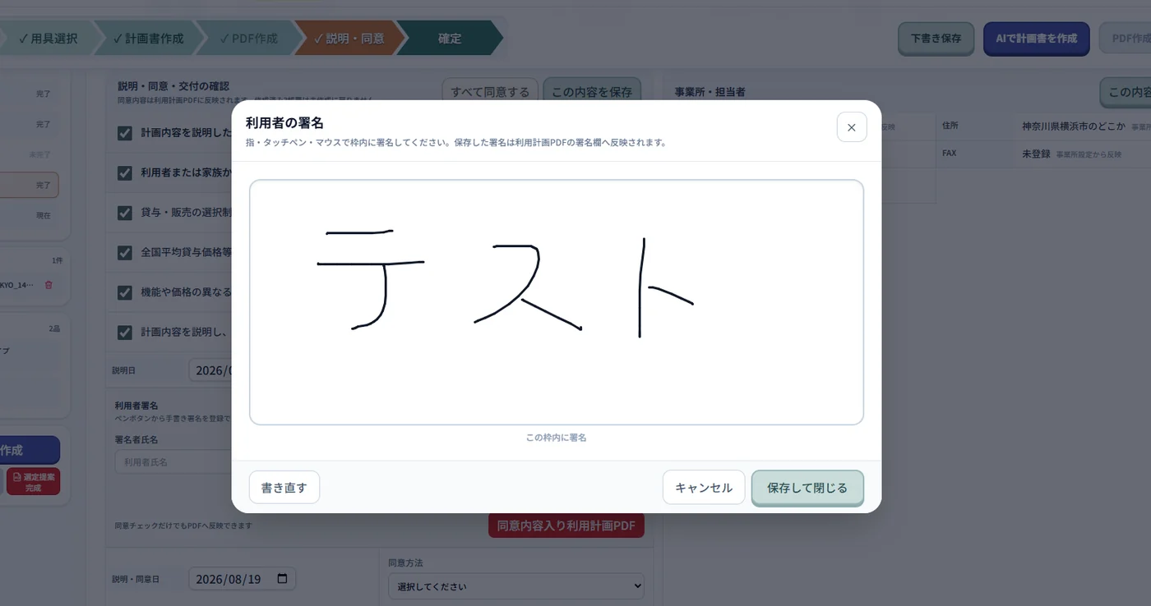The image size is (1151, 606).
Task: Click inside the signature drawing canvas
Action: coord(557,302)
